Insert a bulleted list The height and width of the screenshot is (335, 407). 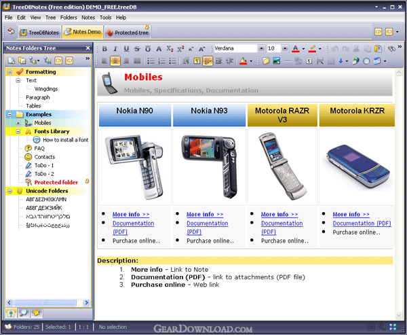click(151, 61)
